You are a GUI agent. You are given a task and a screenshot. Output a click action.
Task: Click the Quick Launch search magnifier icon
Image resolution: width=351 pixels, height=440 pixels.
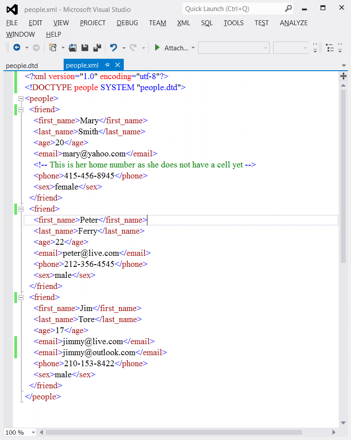point(288,9)
